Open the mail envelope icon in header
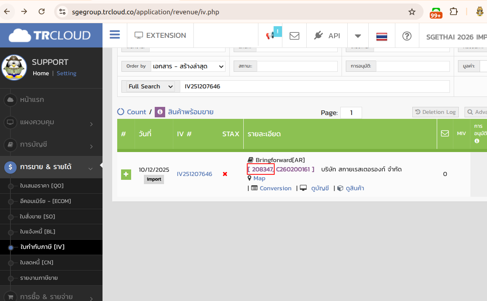Viewport: 487px width, 301px height. pos(294,36)
